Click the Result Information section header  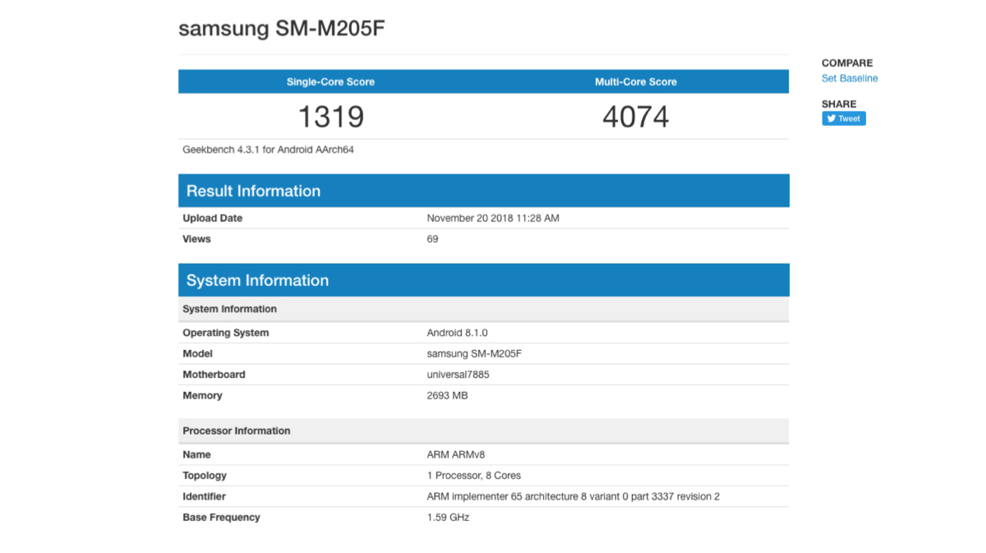click(253, 191)
